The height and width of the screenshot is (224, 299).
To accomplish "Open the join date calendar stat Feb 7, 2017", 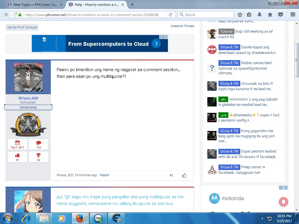I will coord(18,144).
